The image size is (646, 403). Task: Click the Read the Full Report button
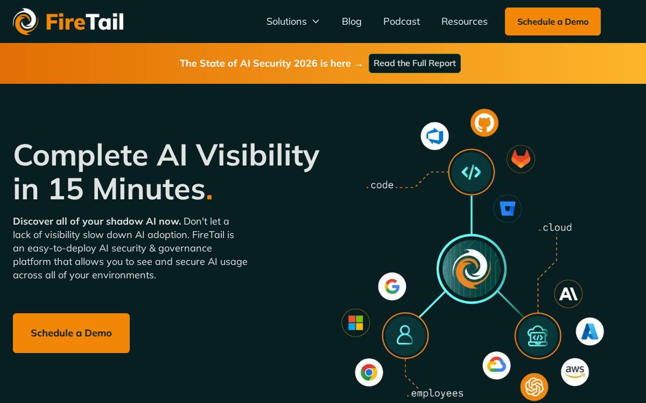(415, 63)
